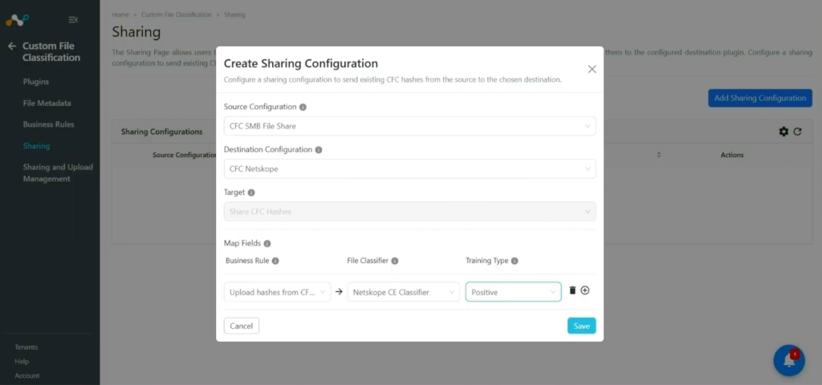Open File Metadata in sidebar

tap(47, 103)
